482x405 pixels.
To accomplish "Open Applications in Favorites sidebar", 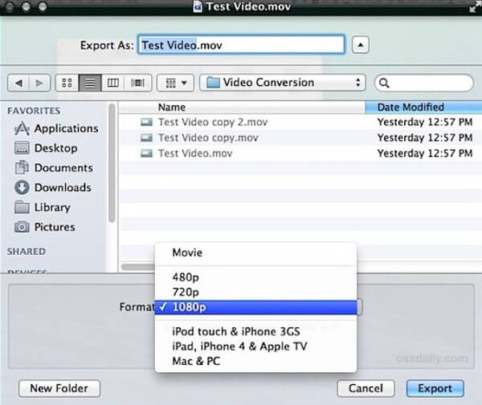I will 66,128.
